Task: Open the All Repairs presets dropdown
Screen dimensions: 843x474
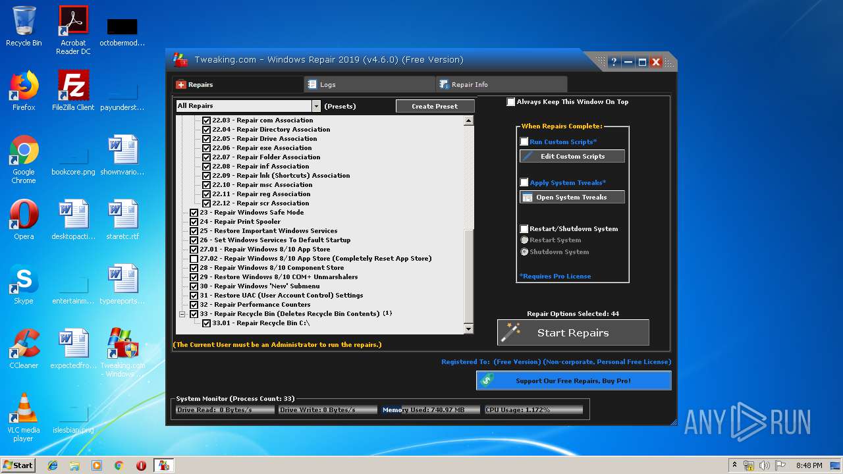Action: coord(316,106)
